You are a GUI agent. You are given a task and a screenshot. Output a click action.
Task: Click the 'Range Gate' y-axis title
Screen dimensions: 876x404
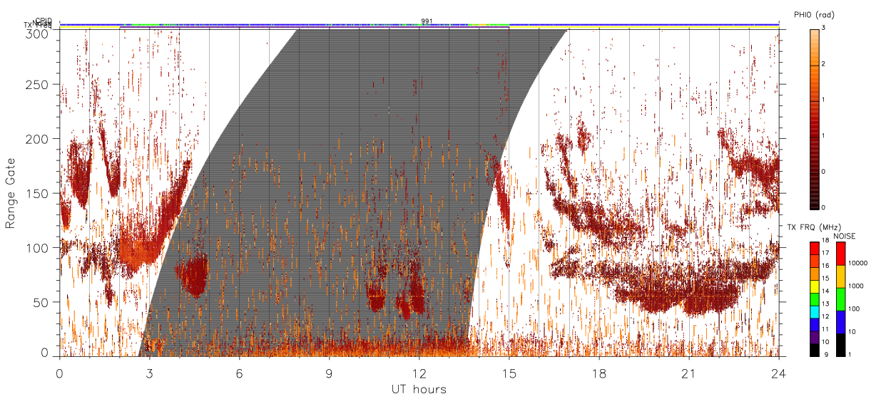point(11,193)
